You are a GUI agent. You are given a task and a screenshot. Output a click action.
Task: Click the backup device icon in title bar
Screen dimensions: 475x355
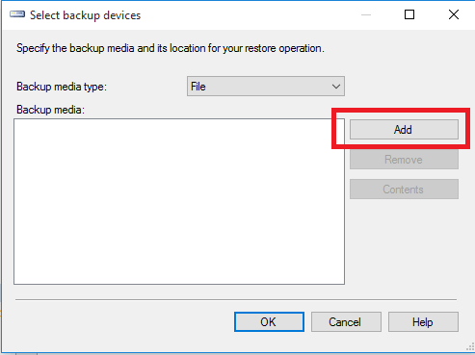(17, 14)
